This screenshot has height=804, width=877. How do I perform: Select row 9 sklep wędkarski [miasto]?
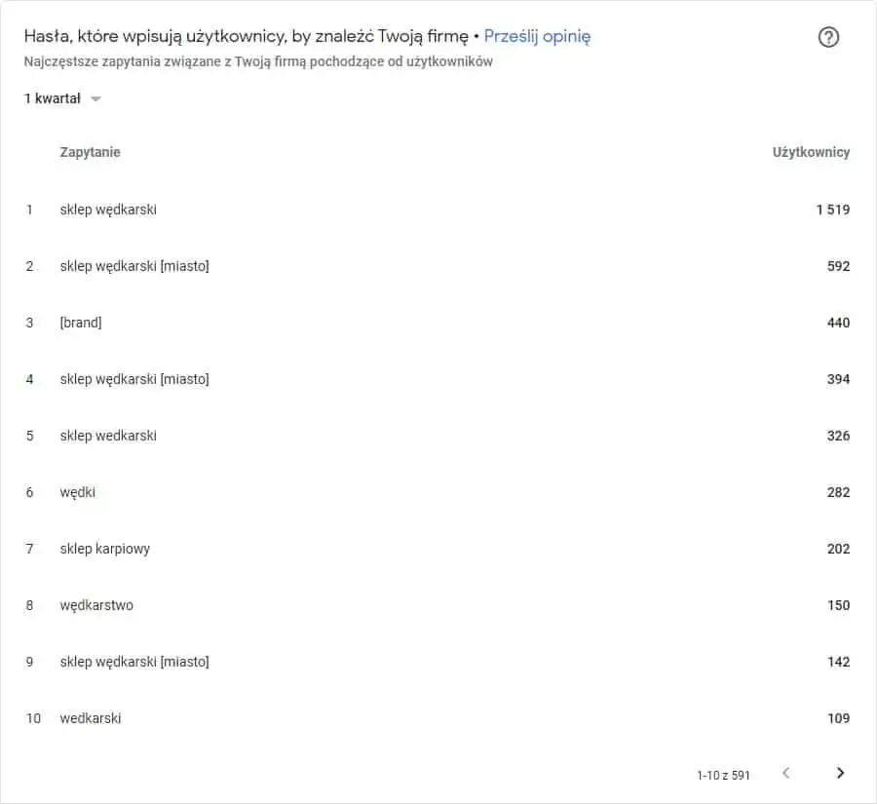tap(437, 662)
